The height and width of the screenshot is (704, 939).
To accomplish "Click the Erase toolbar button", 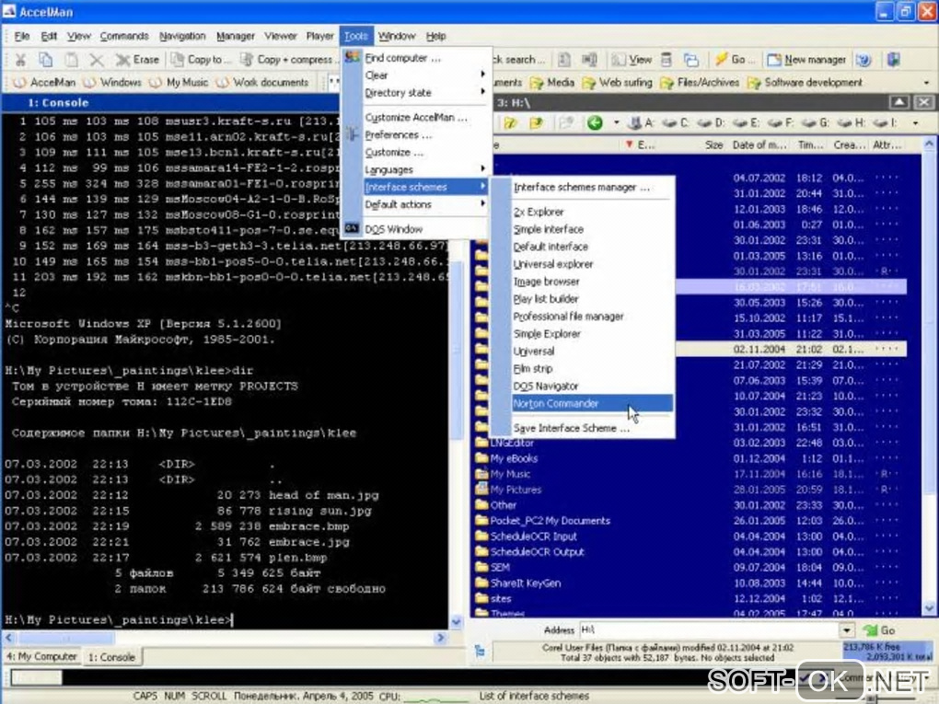I will 138,59.
